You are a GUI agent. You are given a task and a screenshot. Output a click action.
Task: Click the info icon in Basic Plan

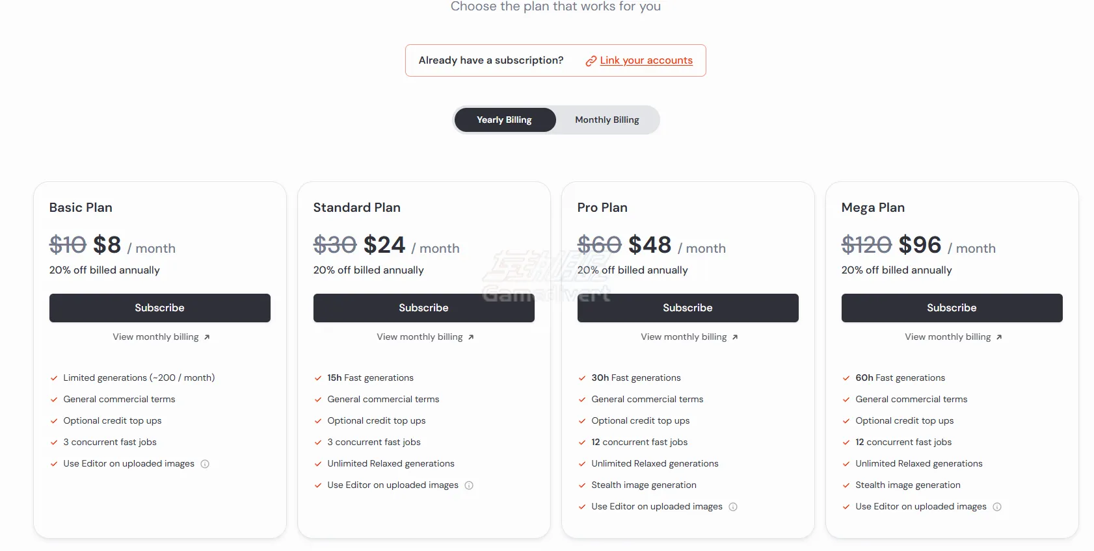[205, 464]
